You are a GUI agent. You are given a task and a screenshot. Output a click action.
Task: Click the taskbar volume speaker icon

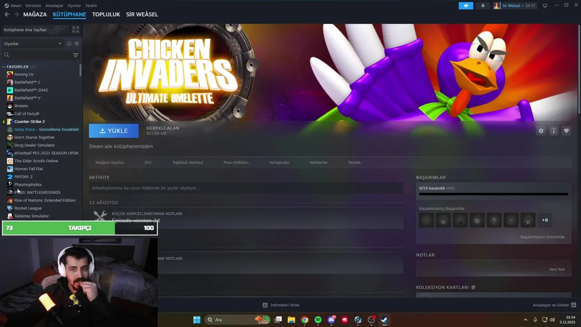click(x=552, y=320)
